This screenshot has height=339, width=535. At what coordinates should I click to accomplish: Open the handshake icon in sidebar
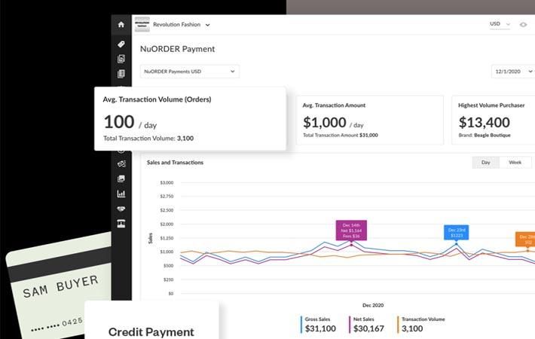[x=121, y=209]
